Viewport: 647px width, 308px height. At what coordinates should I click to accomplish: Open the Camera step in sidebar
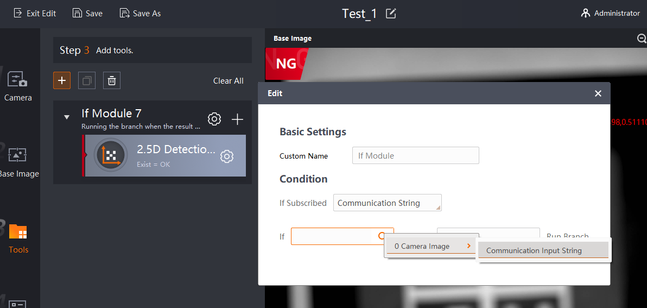(18, 86)
